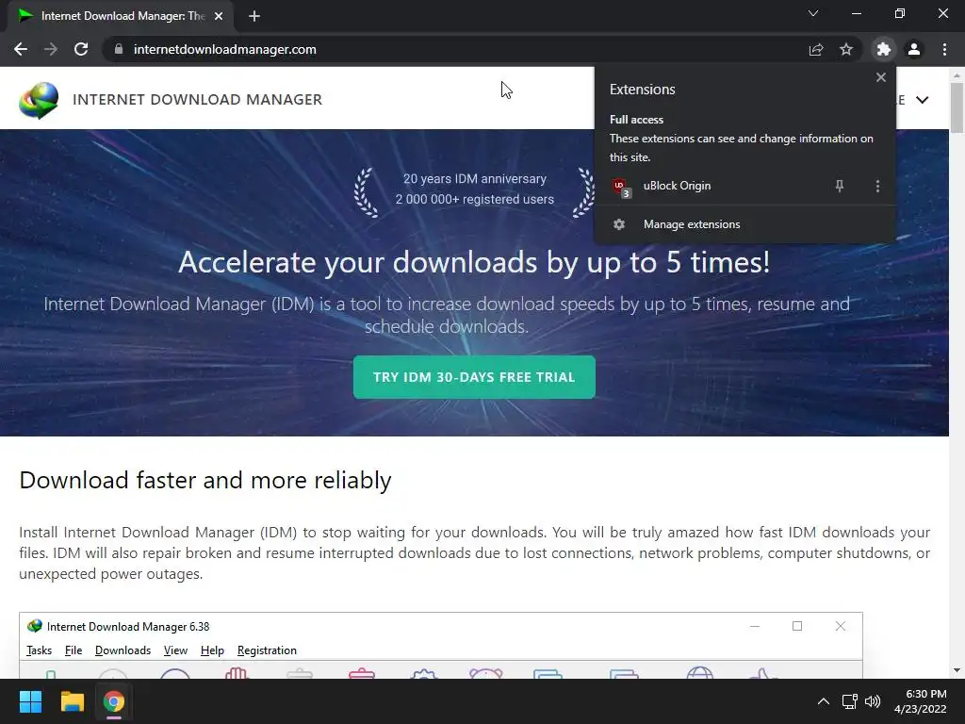This screenshot has width=965, height=724.
Task: Click TRY IDM 30-DAYS FREE TRIAL button
Action: point(474,377)
